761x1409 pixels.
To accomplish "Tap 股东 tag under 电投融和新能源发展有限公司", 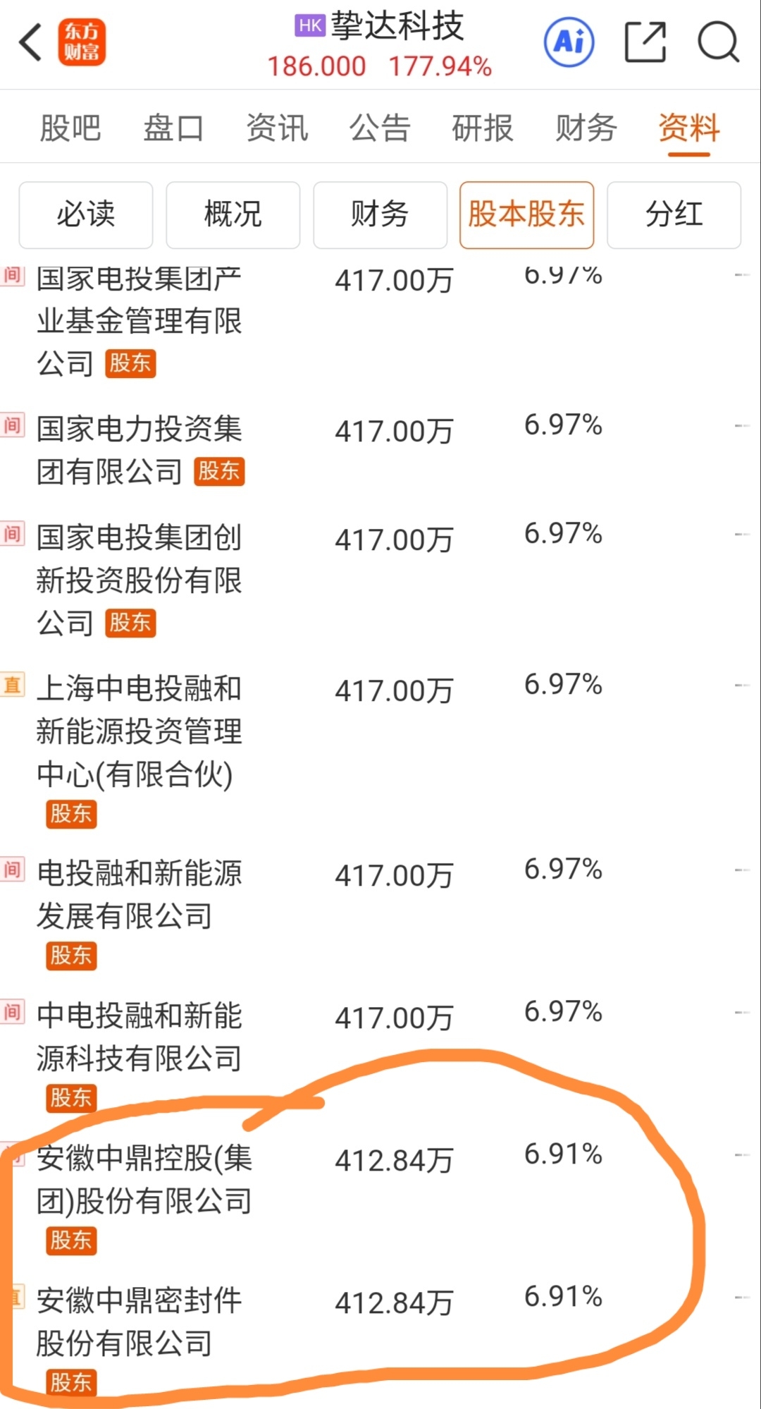I will point(71,956).
